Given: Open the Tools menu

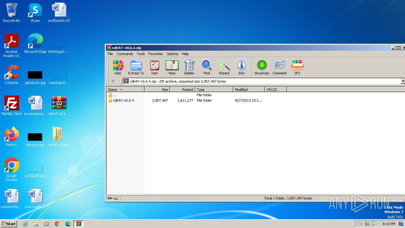Looking at the screenshot, I should point(141,54).
